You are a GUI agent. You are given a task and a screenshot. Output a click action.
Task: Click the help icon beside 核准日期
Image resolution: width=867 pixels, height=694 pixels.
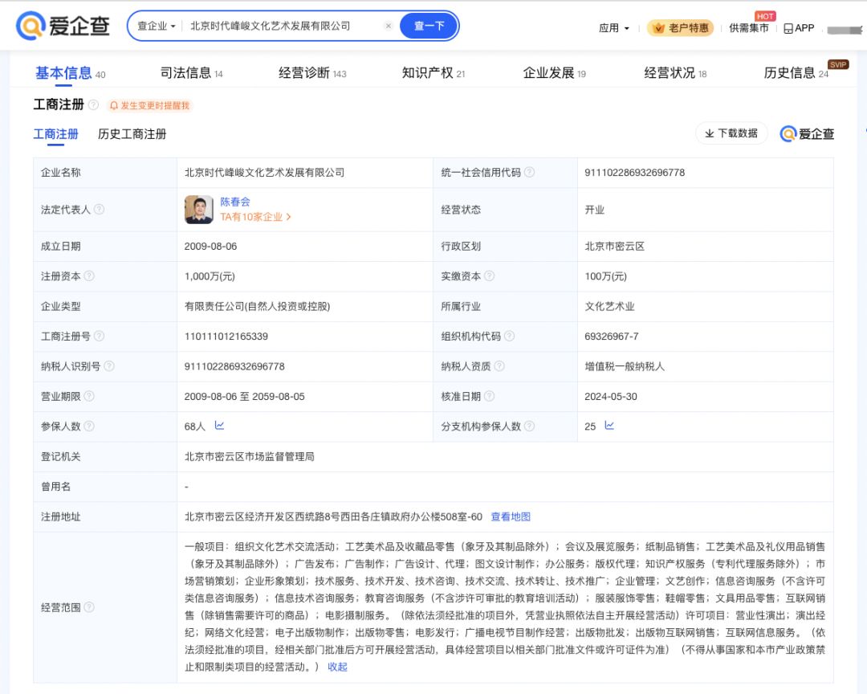490,396
